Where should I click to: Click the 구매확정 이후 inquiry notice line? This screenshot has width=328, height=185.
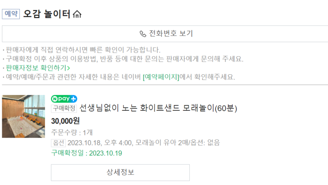[124, 59]
